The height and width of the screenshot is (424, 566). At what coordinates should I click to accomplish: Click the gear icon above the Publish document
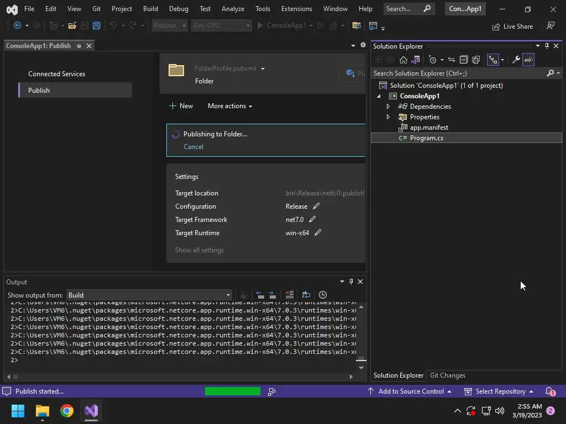363,45
